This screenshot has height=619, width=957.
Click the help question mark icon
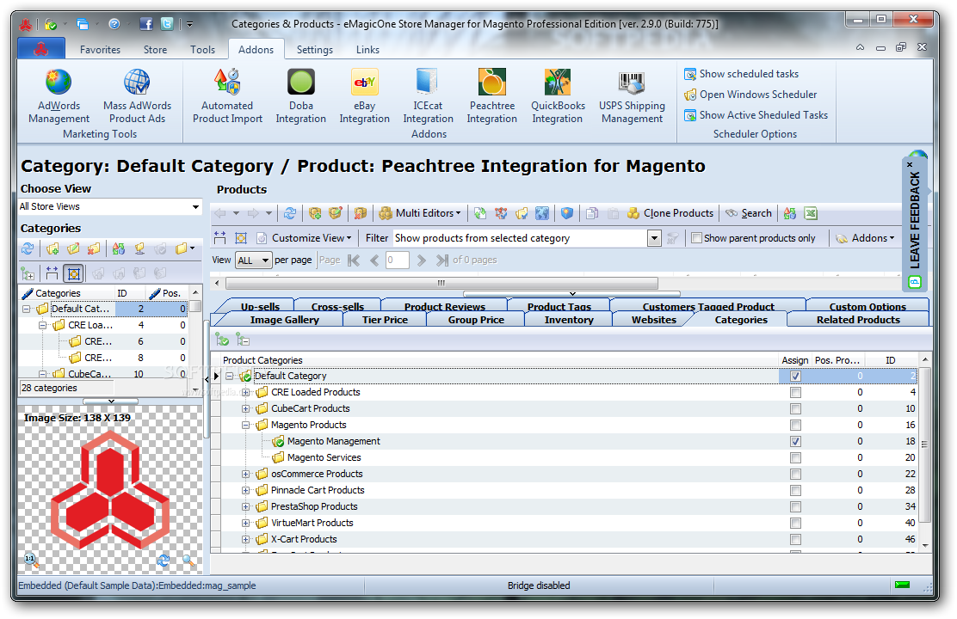(114, 24)
